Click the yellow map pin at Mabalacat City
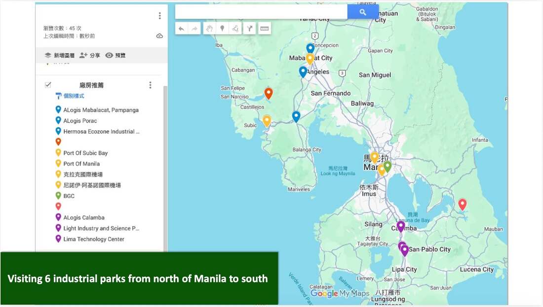Viewport: 543px width, 307px height. click(x=310, y=59)
